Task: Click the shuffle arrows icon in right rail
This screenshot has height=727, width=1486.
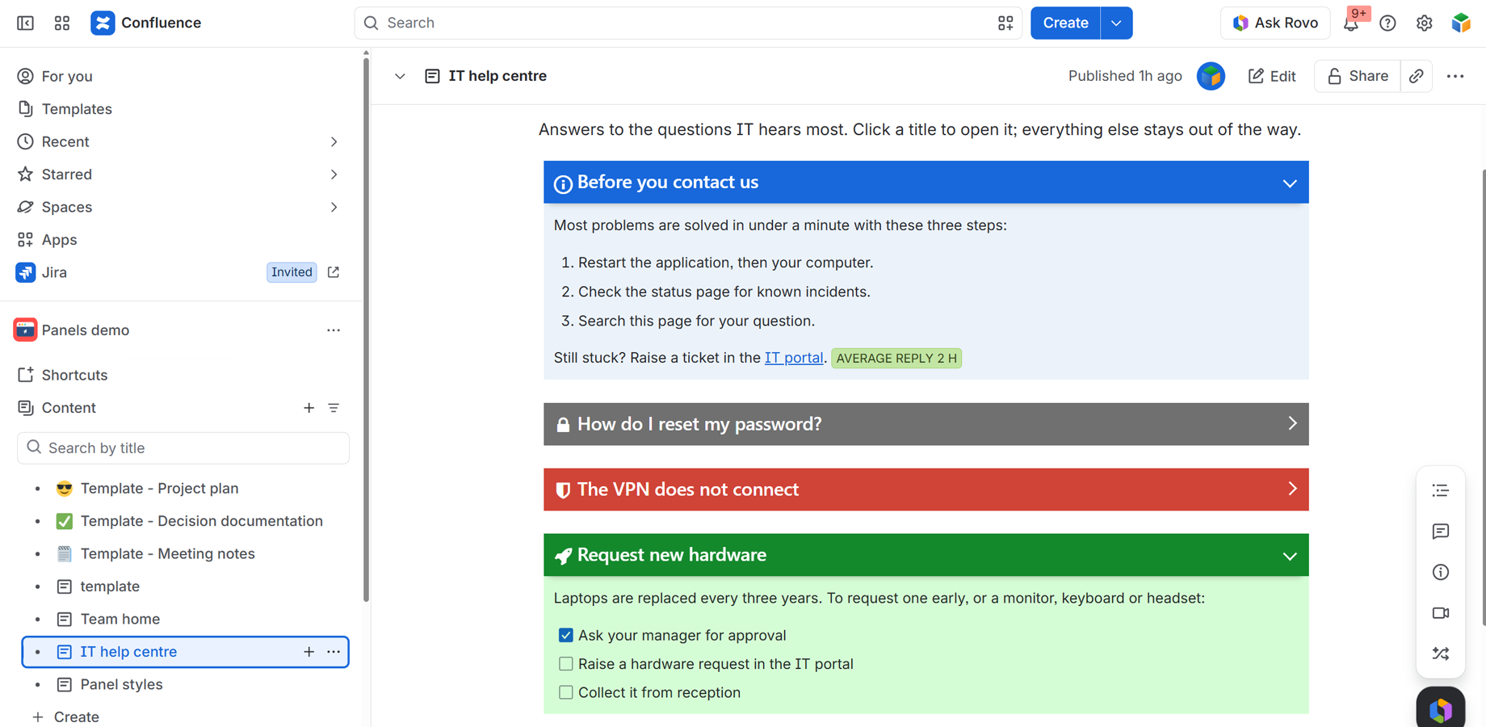Action: point(1440,653)
